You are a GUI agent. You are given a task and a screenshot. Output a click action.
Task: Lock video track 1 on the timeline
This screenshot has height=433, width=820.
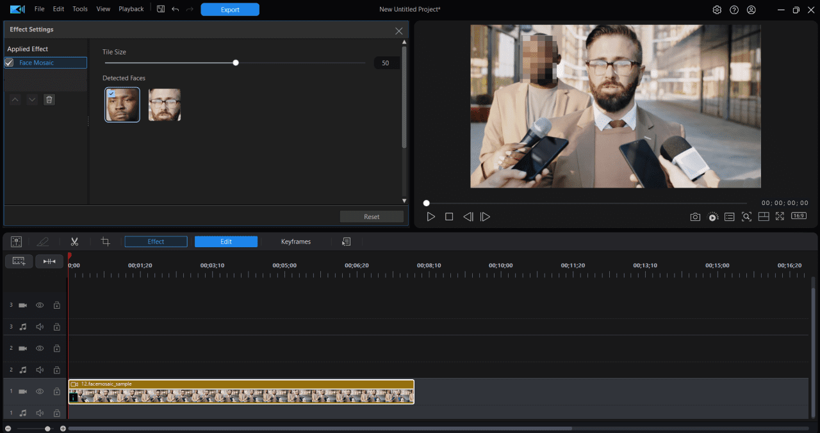coord(56,391)
